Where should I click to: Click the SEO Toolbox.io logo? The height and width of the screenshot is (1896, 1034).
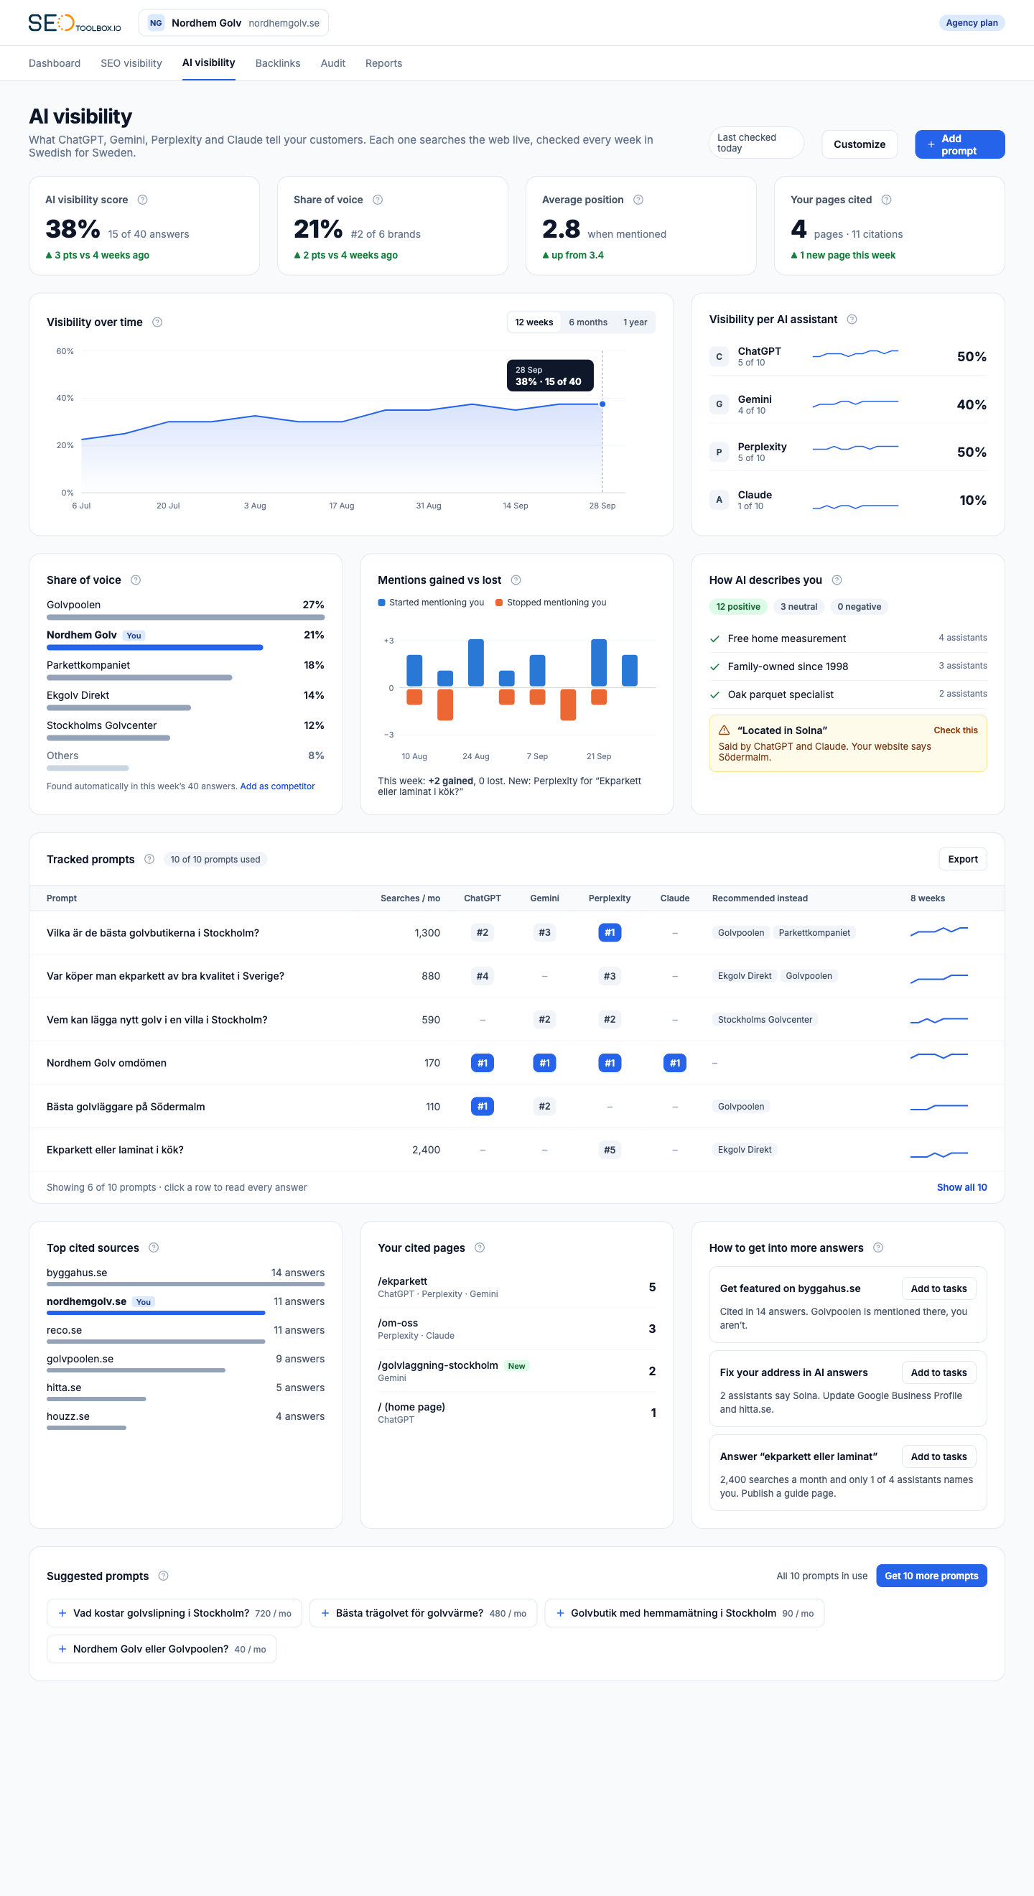tap(75, 23)
